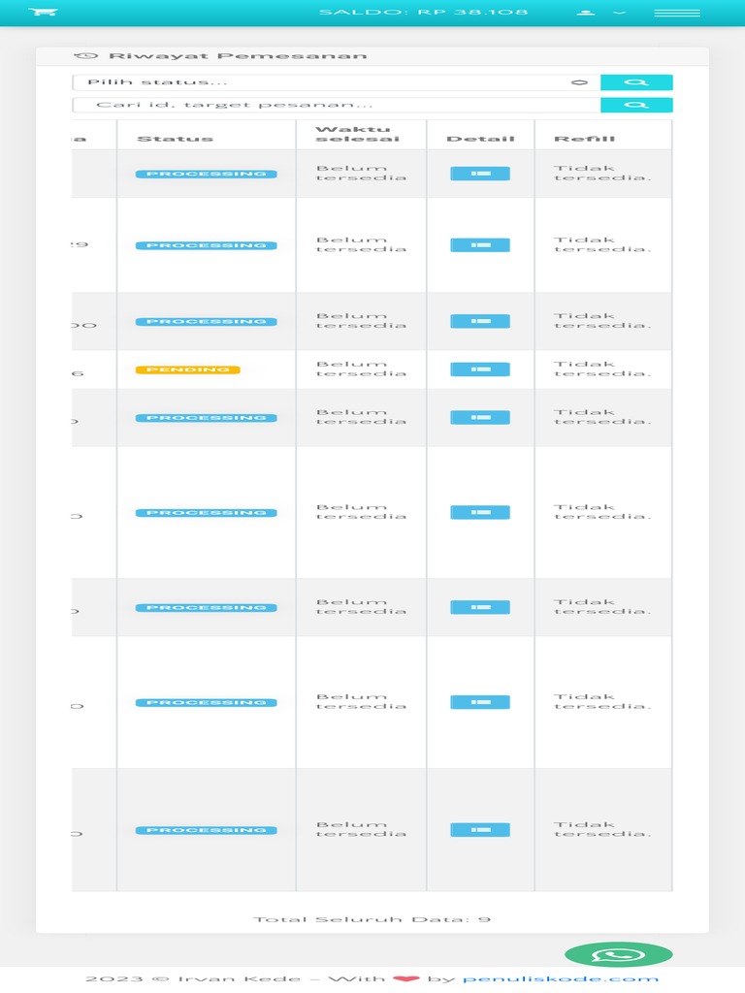
Task: Expand the Pilih status dropdown
Action: coord(330,82)
